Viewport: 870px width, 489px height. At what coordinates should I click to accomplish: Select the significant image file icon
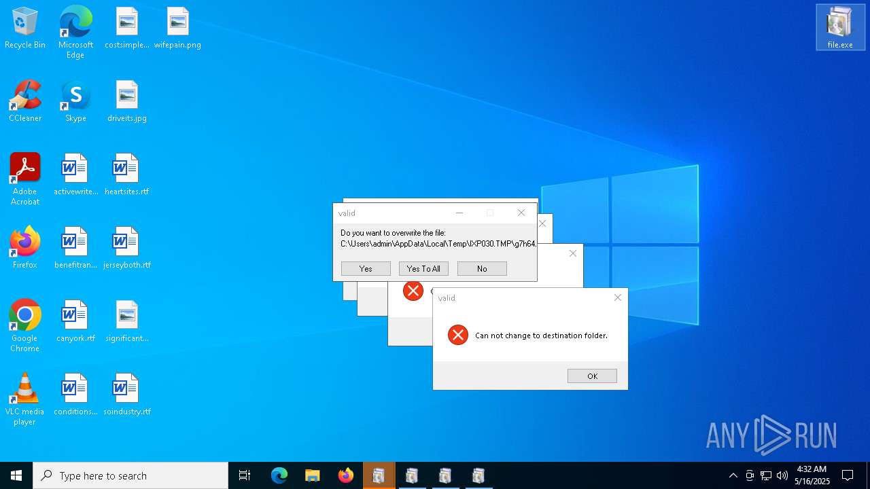(127, 322)
